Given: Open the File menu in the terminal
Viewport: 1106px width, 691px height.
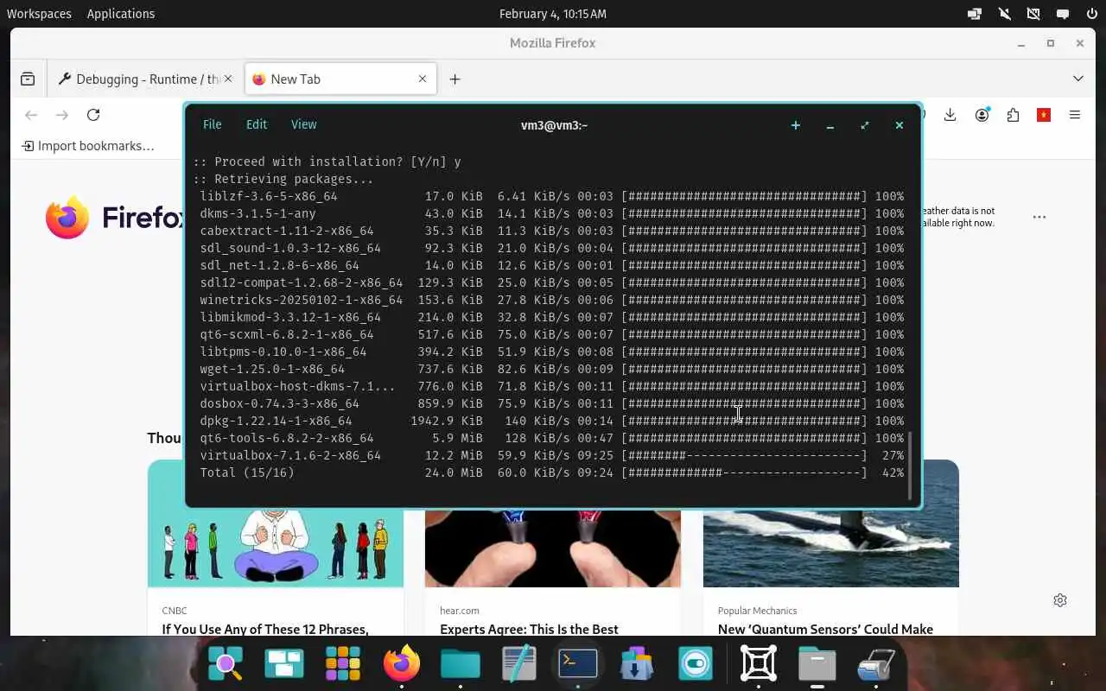Looking at the screenshot, I should [212, 124].
